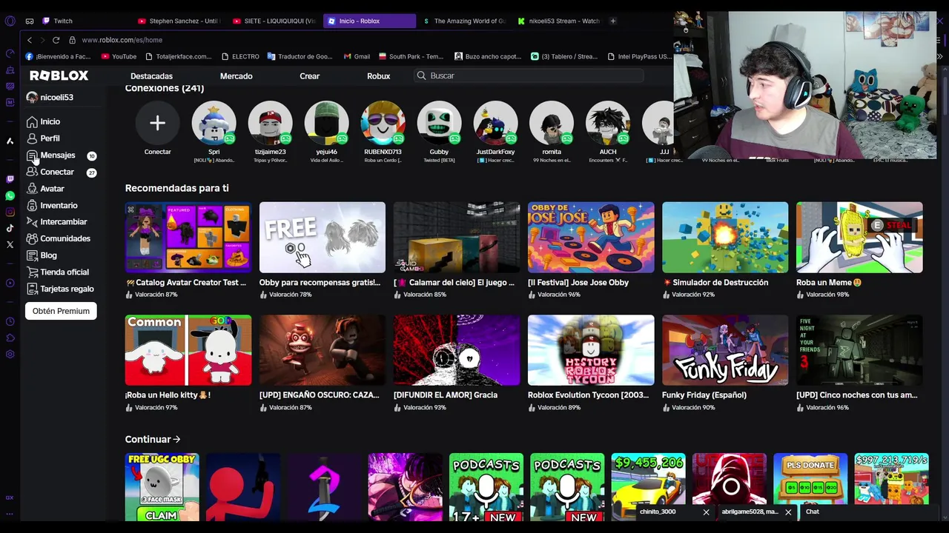949x533 pixels.
Task: Open the Opera sidebar settings gear
Action: (x=10, y=354)
